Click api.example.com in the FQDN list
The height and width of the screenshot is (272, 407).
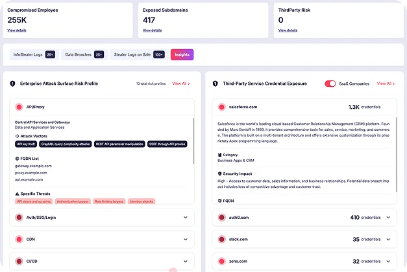[29, 179]
